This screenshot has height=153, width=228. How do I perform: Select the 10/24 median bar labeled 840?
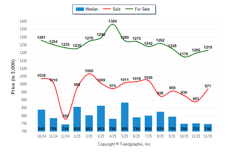point(41,120)
